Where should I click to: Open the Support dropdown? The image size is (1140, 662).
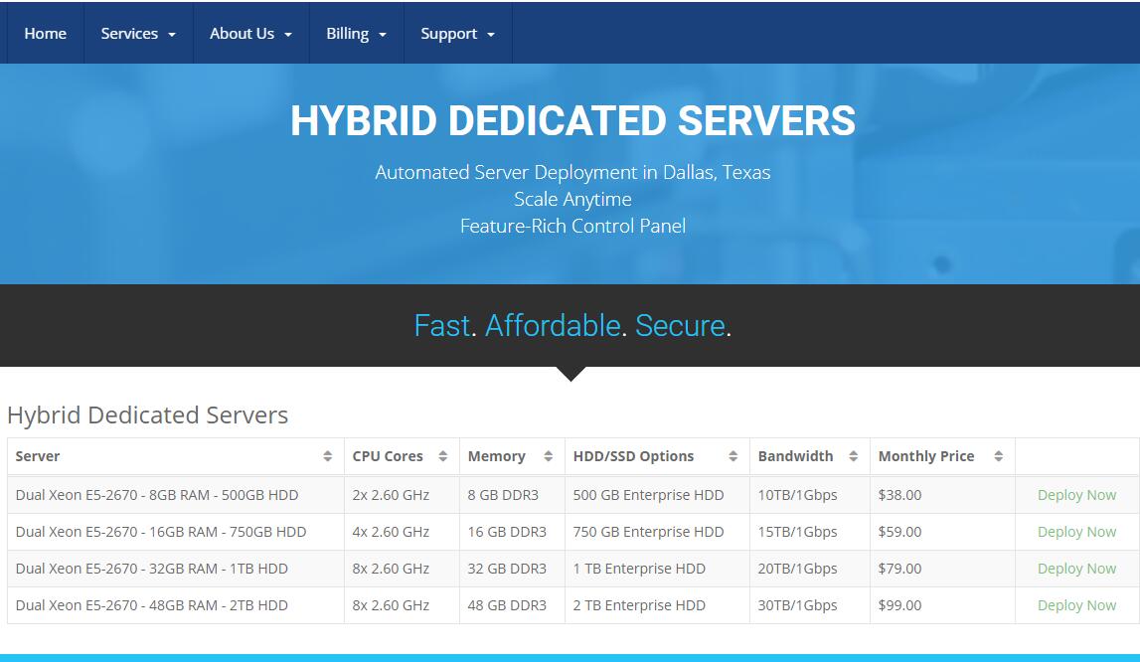[457, 33]
